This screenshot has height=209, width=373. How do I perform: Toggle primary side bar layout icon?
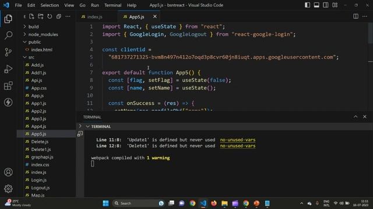307,5
